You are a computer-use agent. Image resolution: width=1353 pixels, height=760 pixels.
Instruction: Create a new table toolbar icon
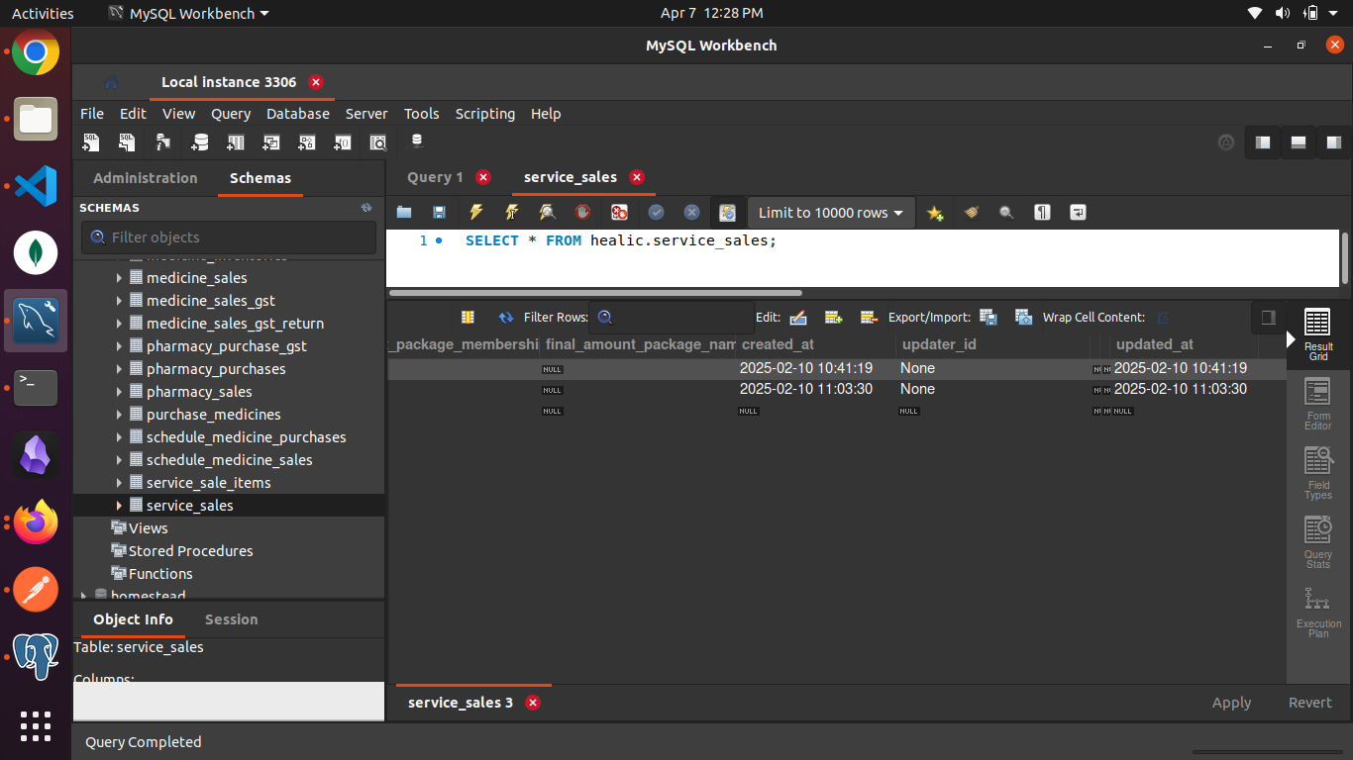click(x=236, y=142)
